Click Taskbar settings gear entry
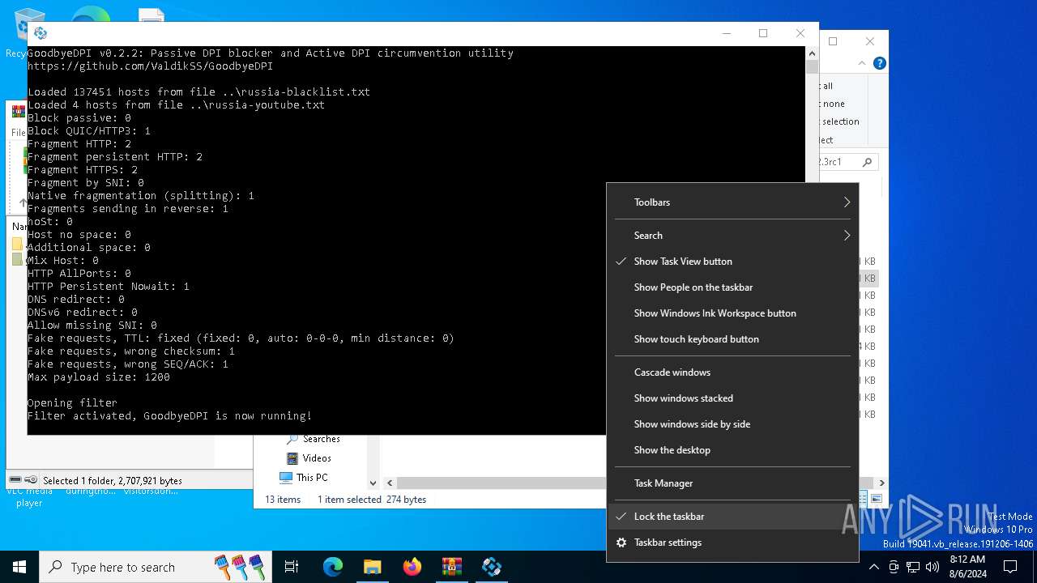This screenshot has height=583, width=1037. [x=732, y=543]
